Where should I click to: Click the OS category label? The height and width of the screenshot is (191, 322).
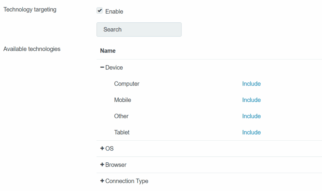point(109,149)
